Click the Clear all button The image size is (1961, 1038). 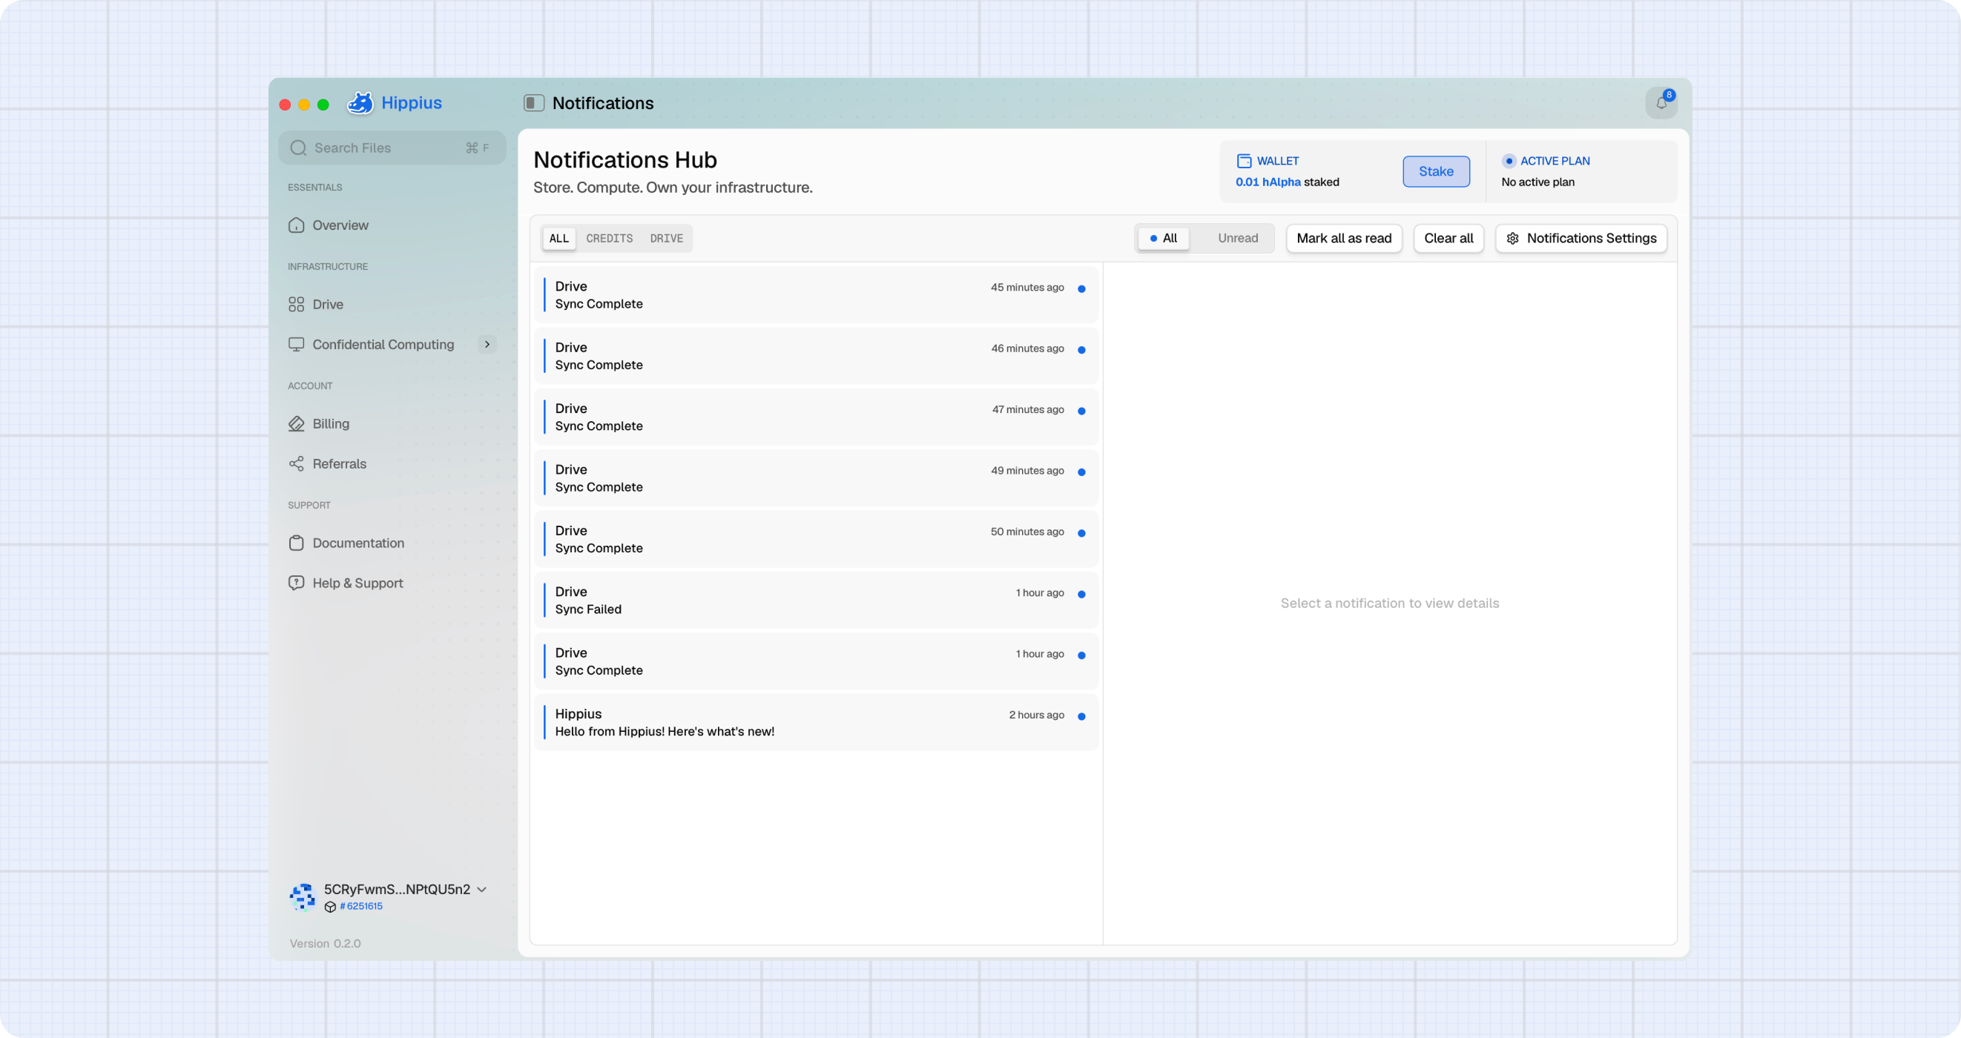pyautogui.click(x=1448, y=238)
